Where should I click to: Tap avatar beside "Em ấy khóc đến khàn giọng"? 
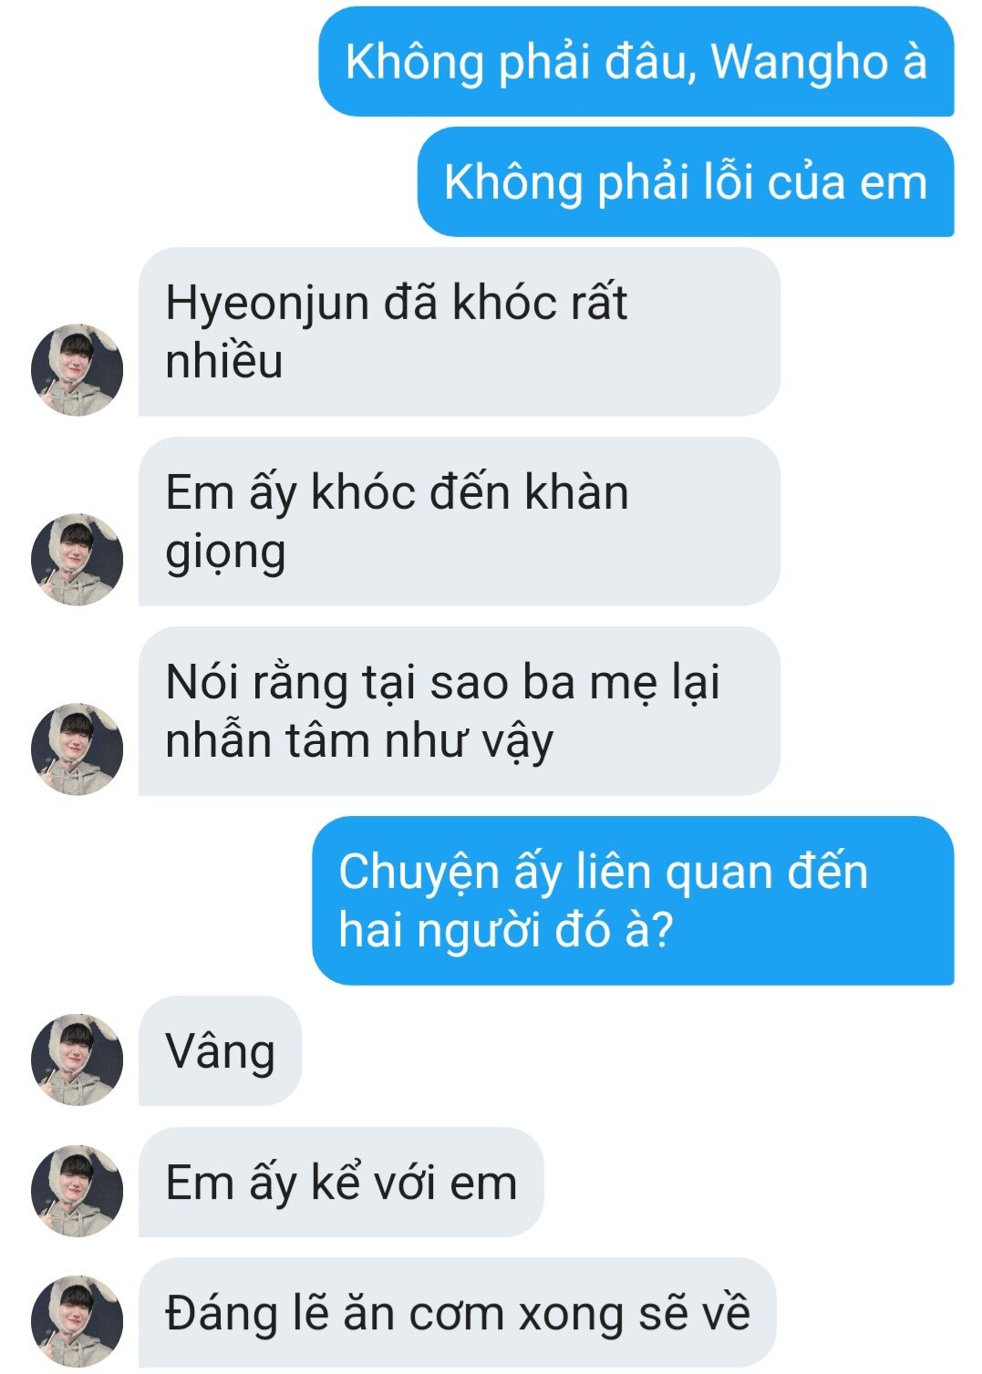tap(77, 559)
